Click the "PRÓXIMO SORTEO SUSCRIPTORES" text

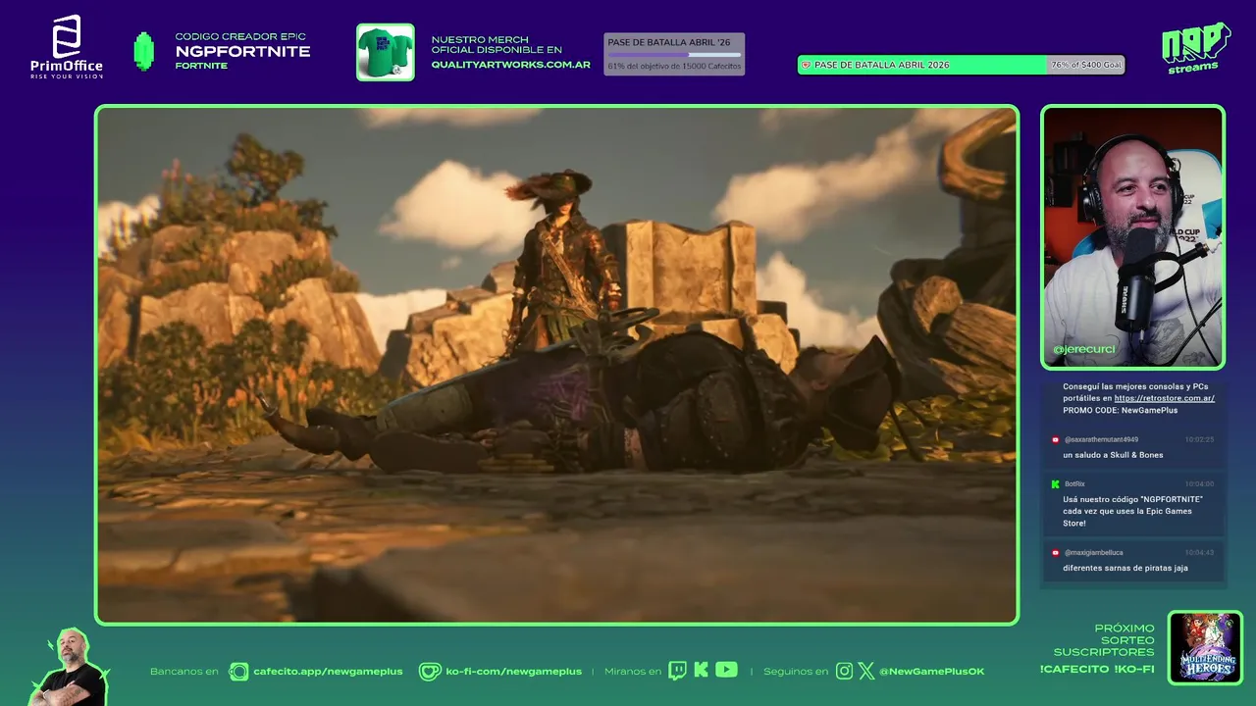1104,639
